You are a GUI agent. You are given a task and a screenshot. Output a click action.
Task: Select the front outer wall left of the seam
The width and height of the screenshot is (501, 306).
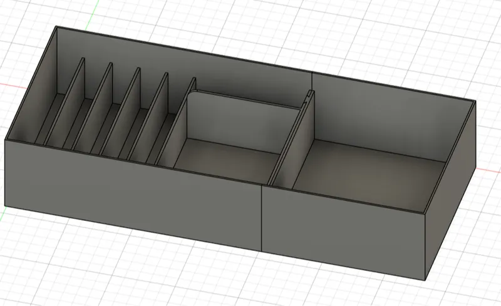[x=134, y=195]
